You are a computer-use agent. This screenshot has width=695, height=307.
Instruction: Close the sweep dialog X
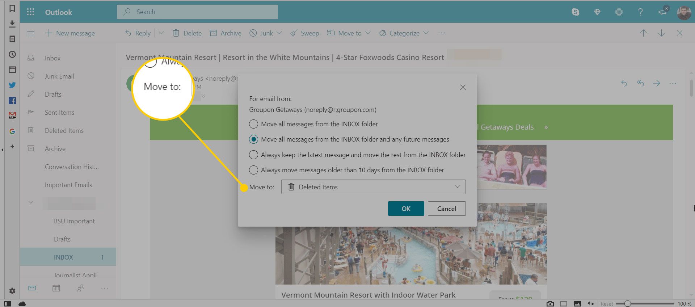463,87
